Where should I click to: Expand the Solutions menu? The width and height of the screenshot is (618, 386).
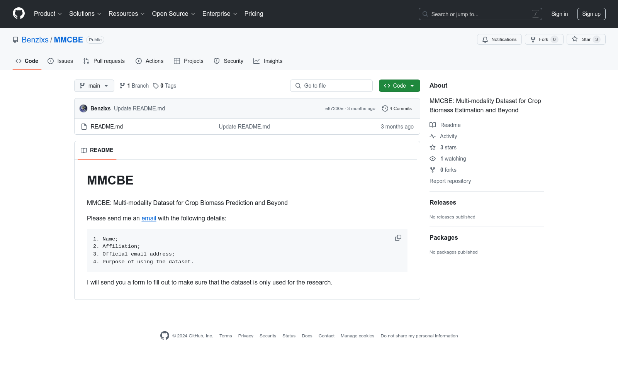click(85, 14)
